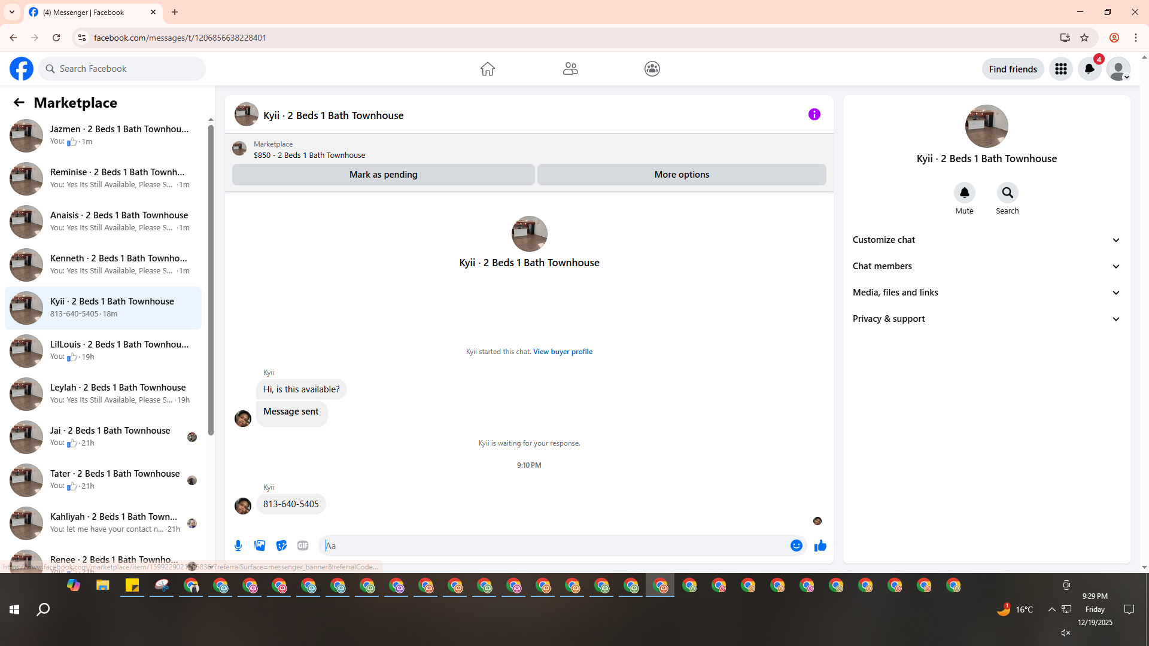Image resolution: width=1149 pixels, height=646 pixels.
Task: Open the Facebook menu grid icon
Action: (x=1060, y=69)
